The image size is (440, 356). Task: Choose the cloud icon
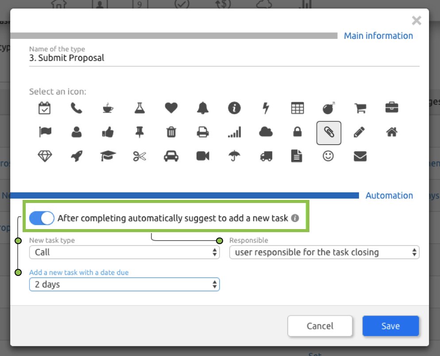coord(266,132)
